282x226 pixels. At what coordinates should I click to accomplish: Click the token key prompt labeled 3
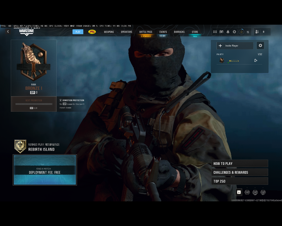(239, 192)
